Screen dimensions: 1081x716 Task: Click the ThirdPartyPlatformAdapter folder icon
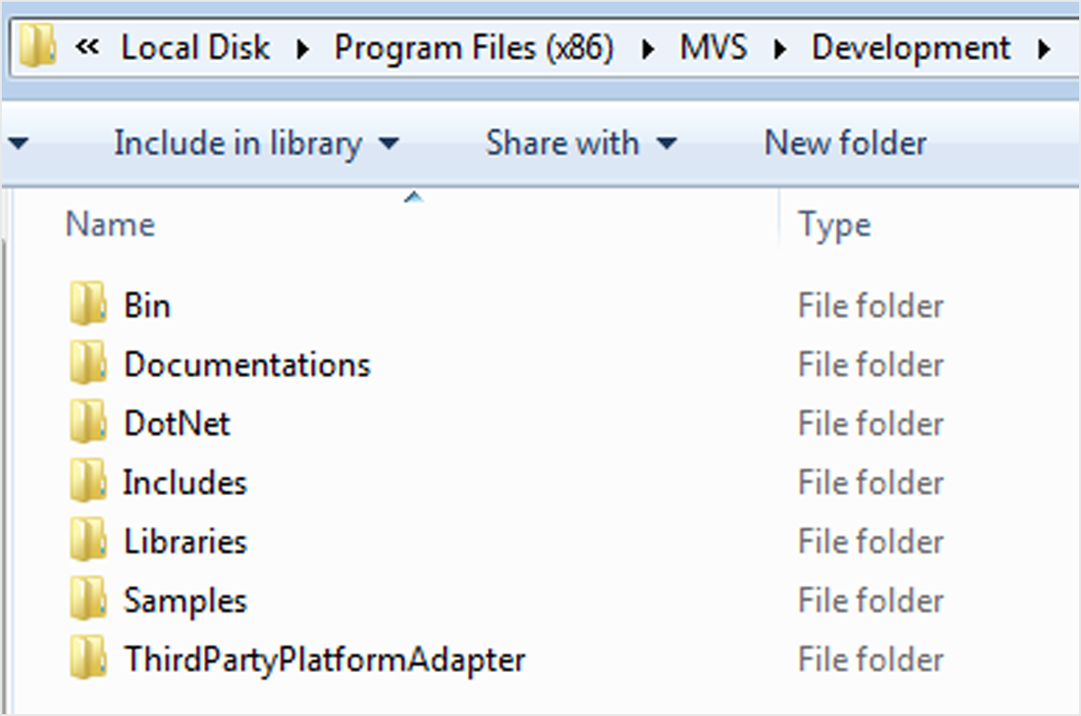(88, 659)
